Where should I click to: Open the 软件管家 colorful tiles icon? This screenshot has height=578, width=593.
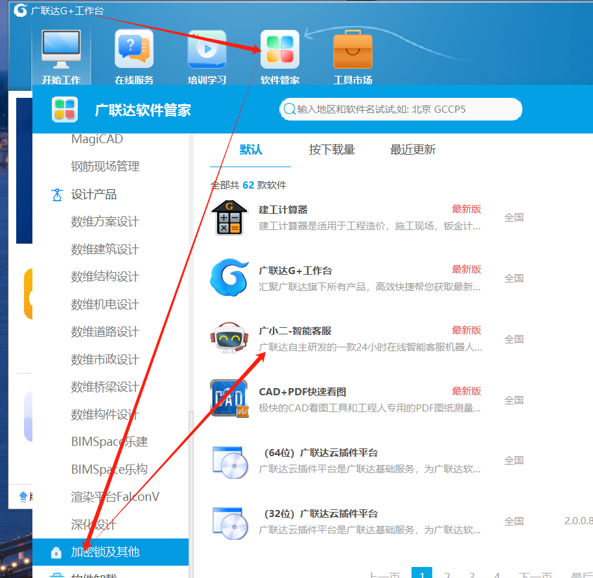(x=280, y=49)
